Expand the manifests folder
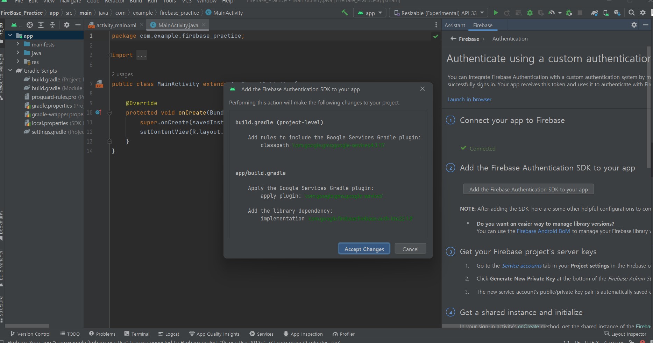This screenshot has width=653, height=343. [x=18, y=44]
